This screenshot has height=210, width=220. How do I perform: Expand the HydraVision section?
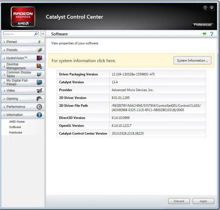[x=23, y=58]
